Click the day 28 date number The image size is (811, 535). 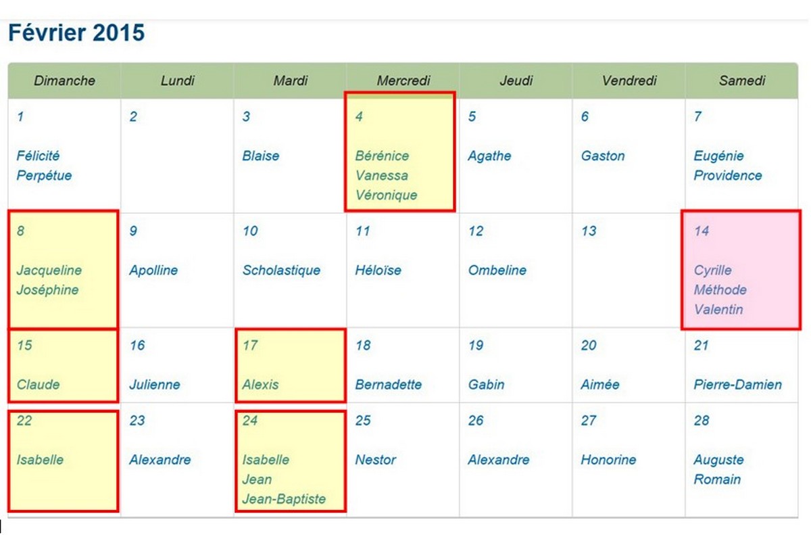(702, 421)
